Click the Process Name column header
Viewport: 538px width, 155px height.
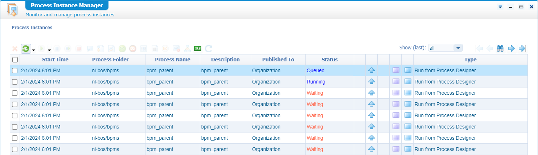coord(172,60)
